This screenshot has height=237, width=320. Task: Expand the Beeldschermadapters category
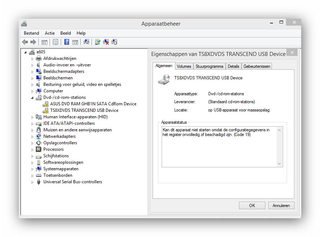tap(32, 72)
